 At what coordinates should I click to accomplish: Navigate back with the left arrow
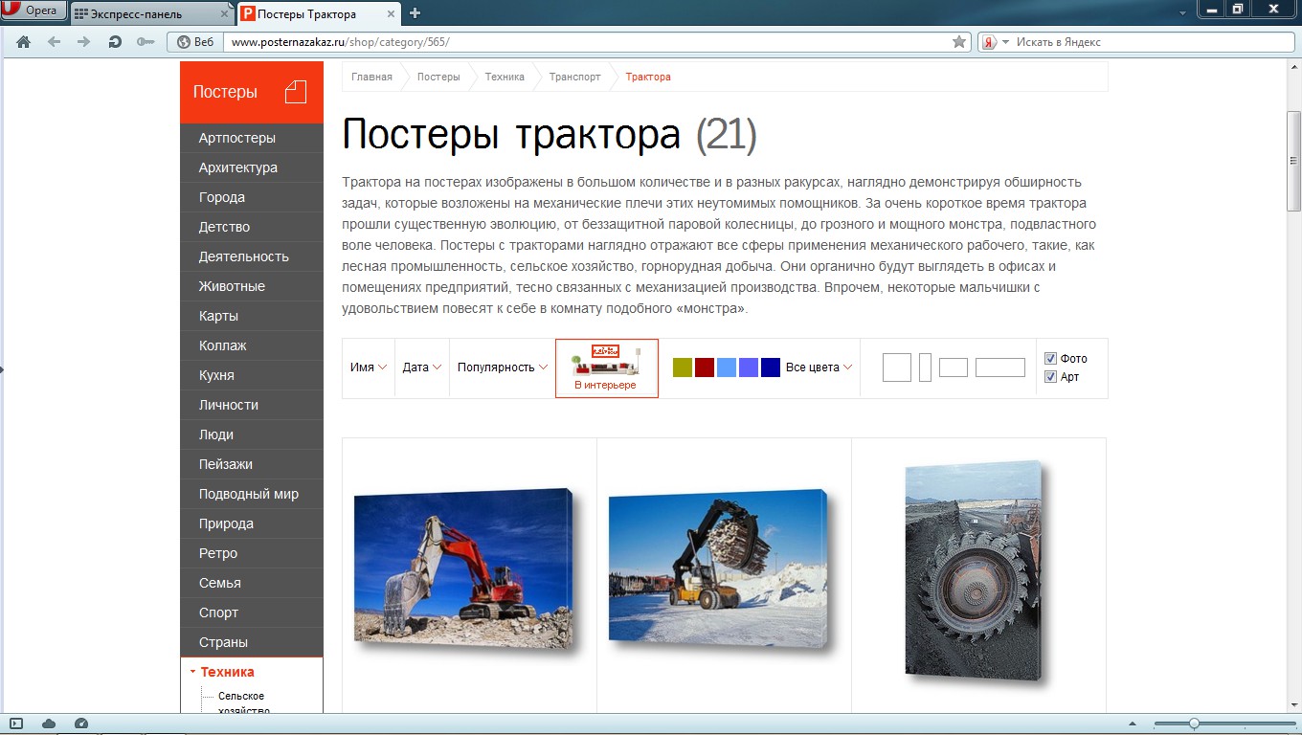tap(54, 42)
